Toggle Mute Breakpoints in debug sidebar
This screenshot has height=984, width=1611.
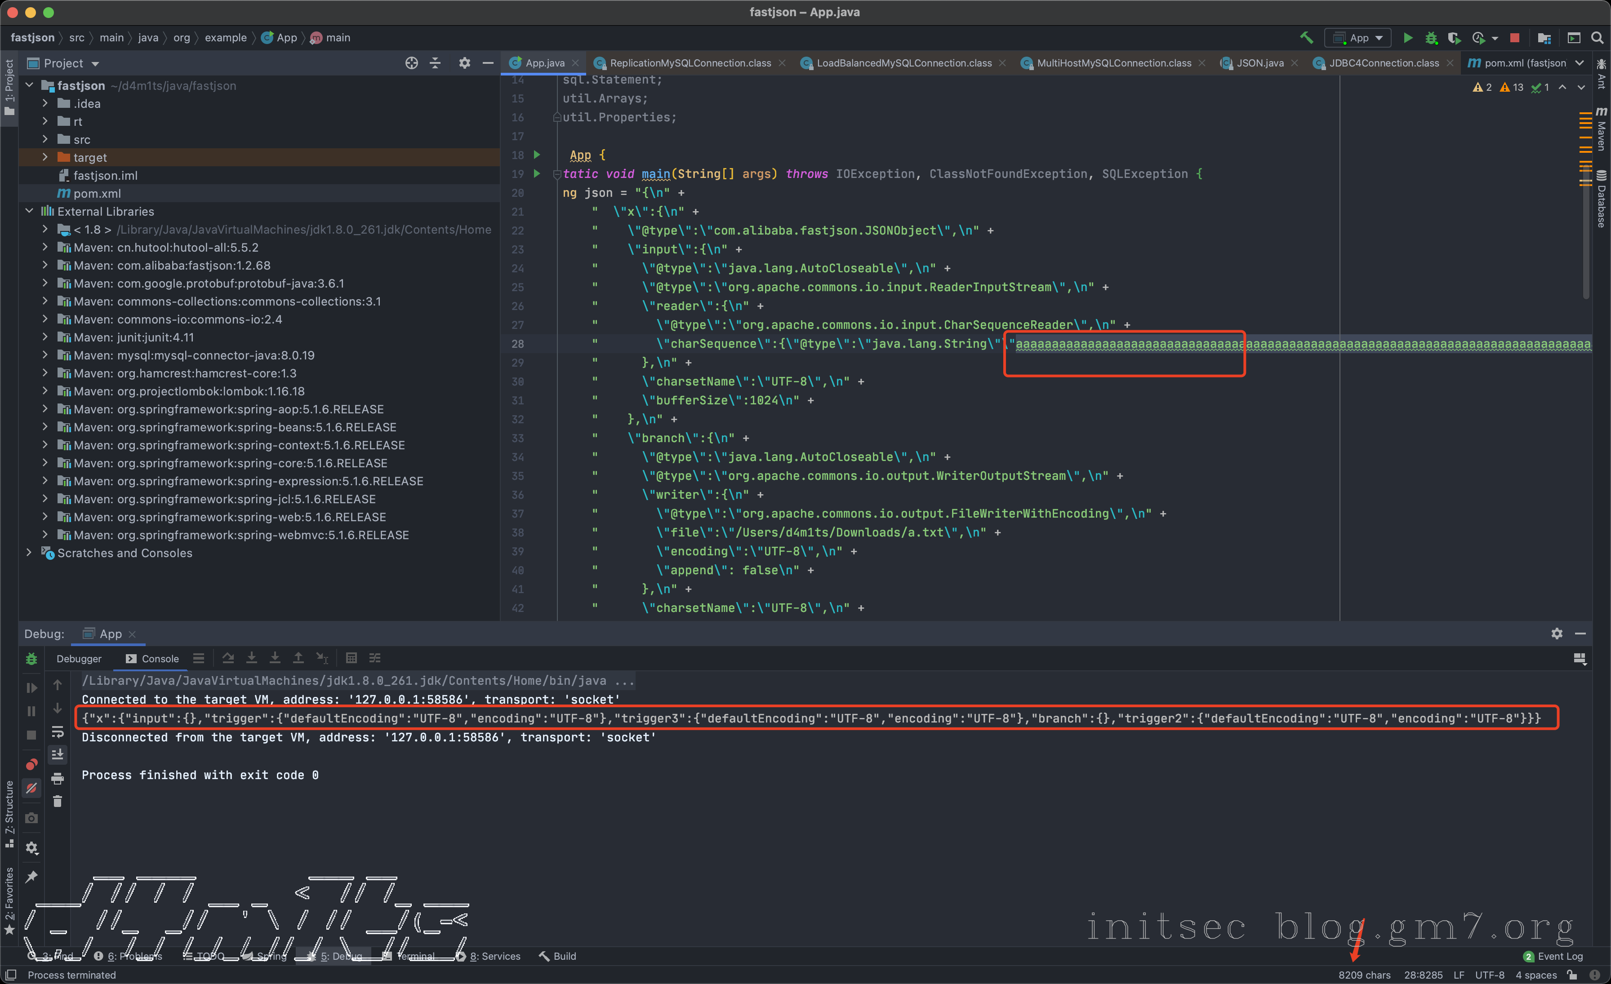click(x=31, y=788)
